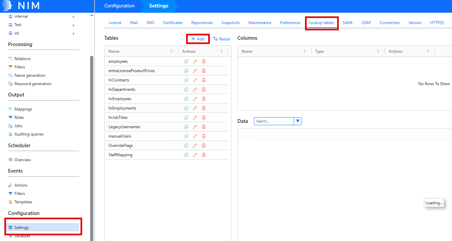Open Tables Actions column menu
Viewport: 452px width, 241px height.
[221, 51]
